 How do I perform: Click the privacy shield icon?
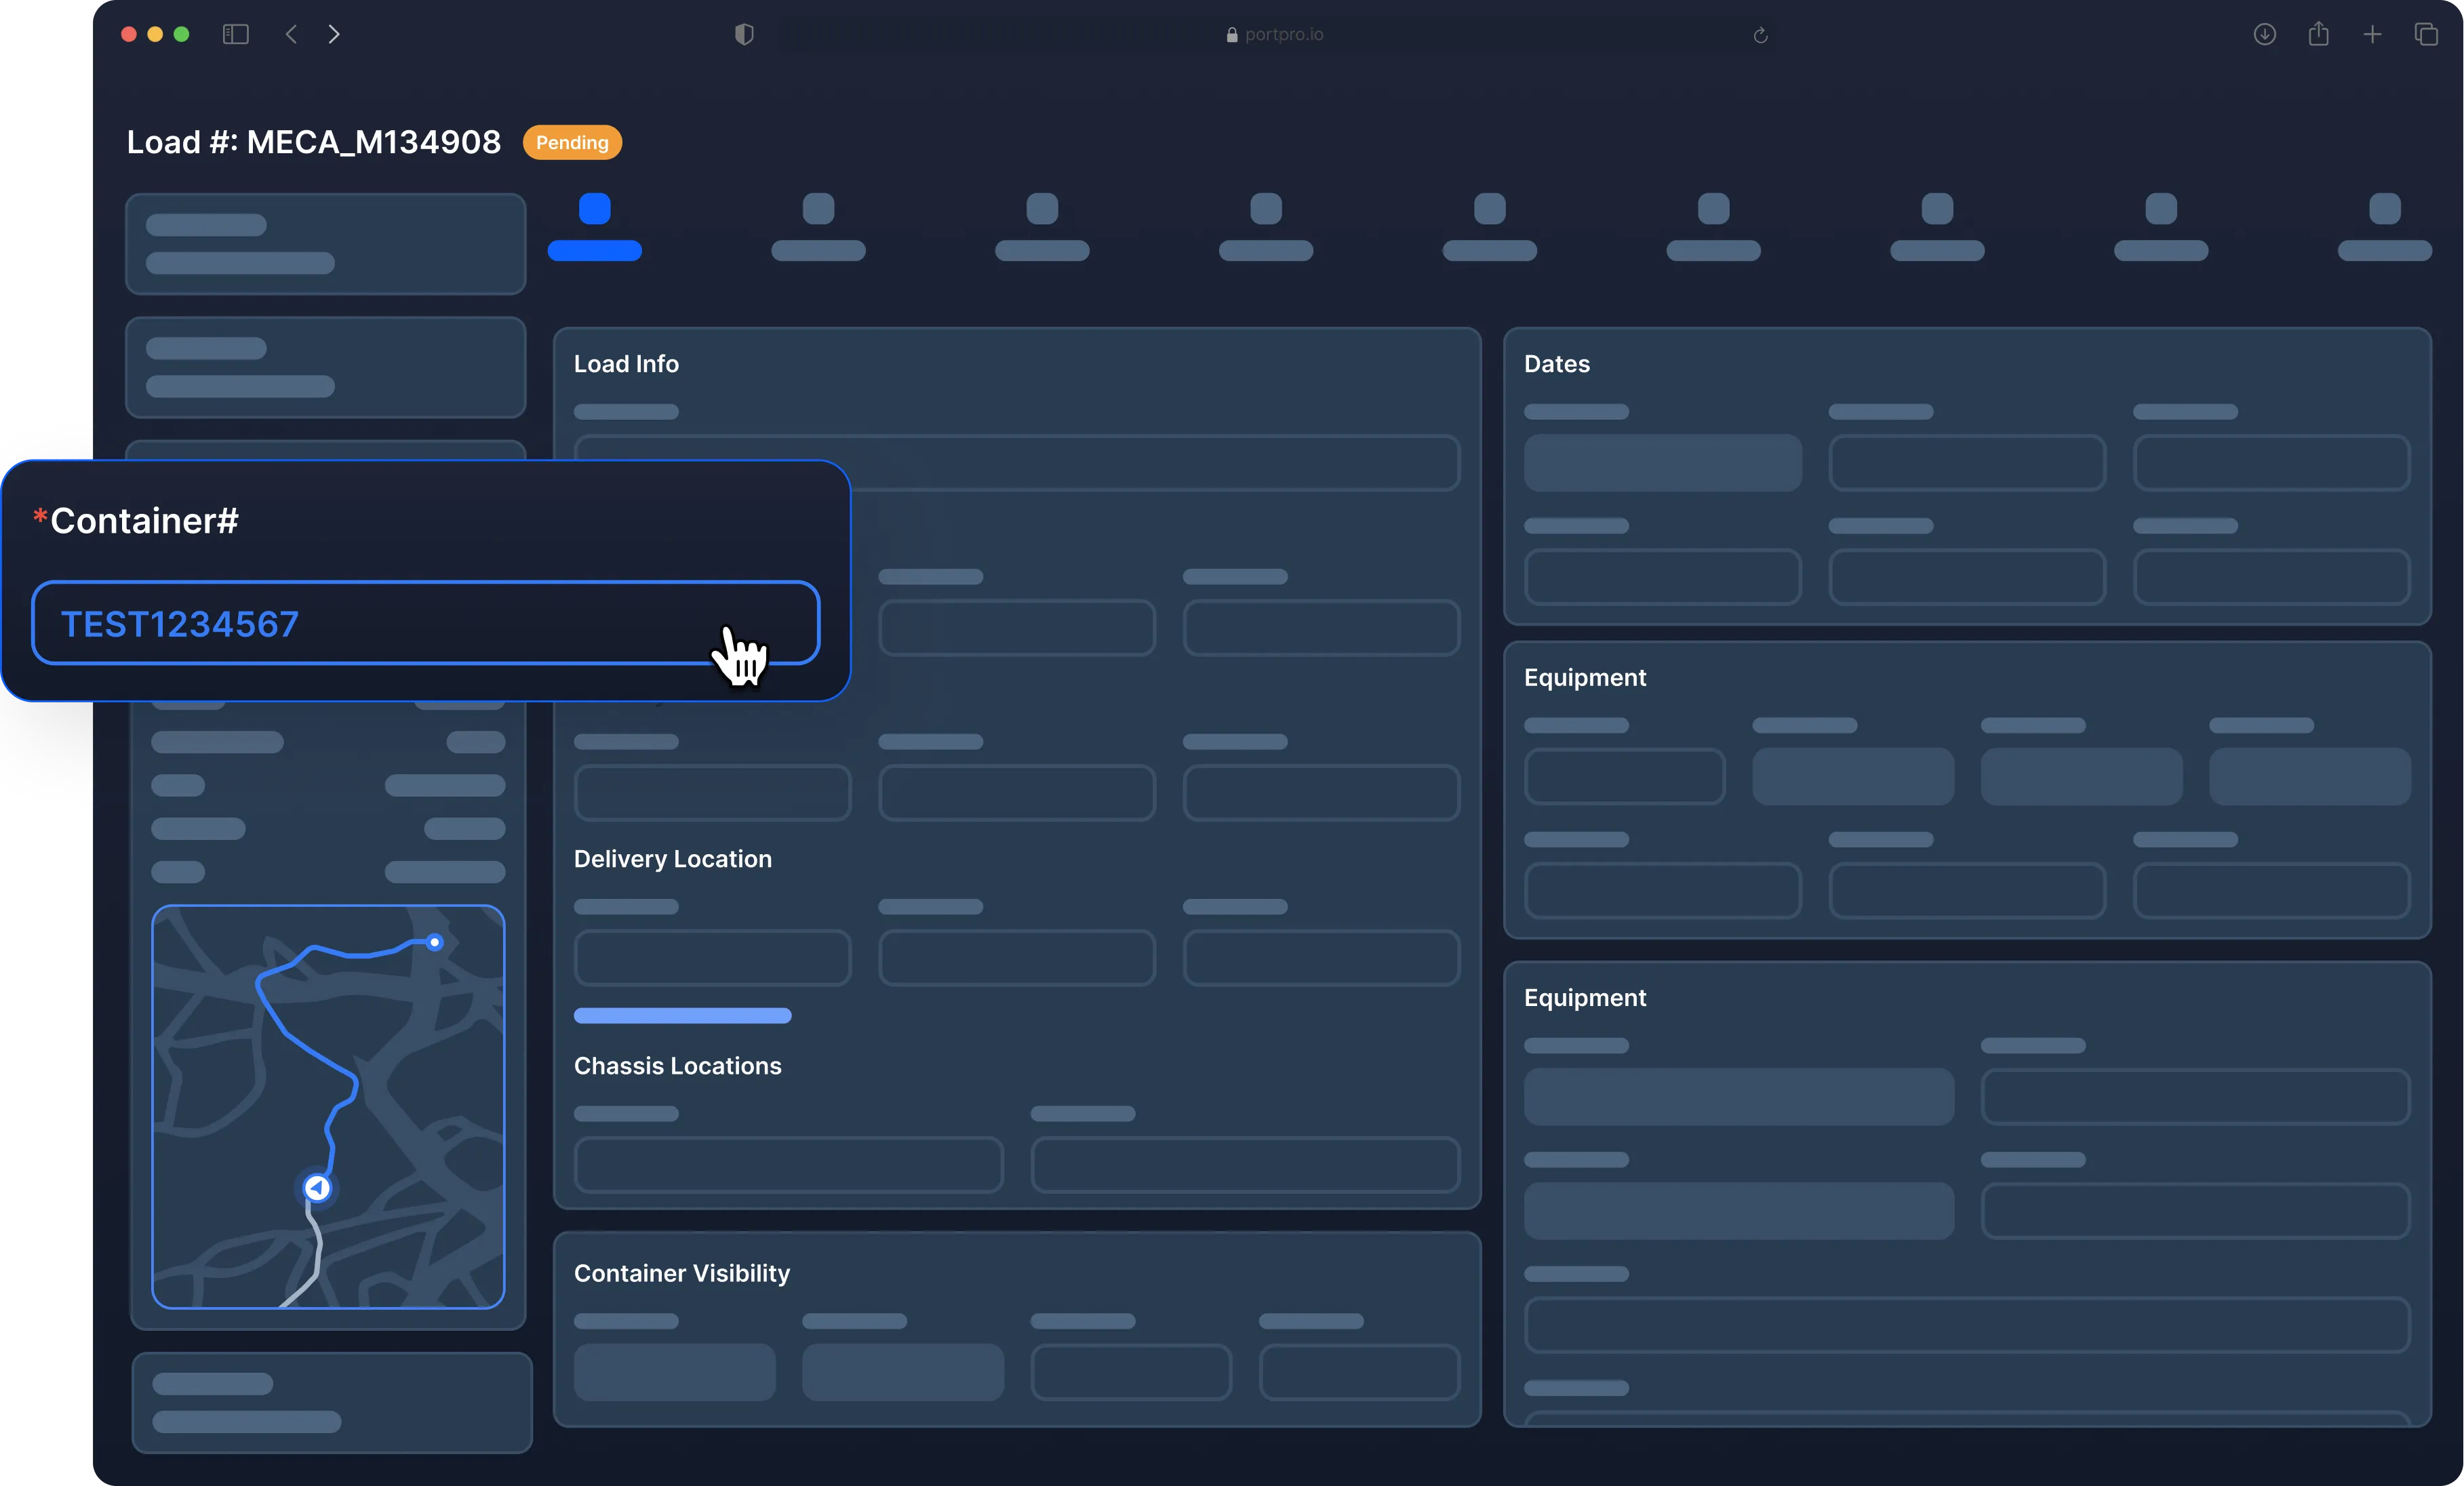[744, 35]
